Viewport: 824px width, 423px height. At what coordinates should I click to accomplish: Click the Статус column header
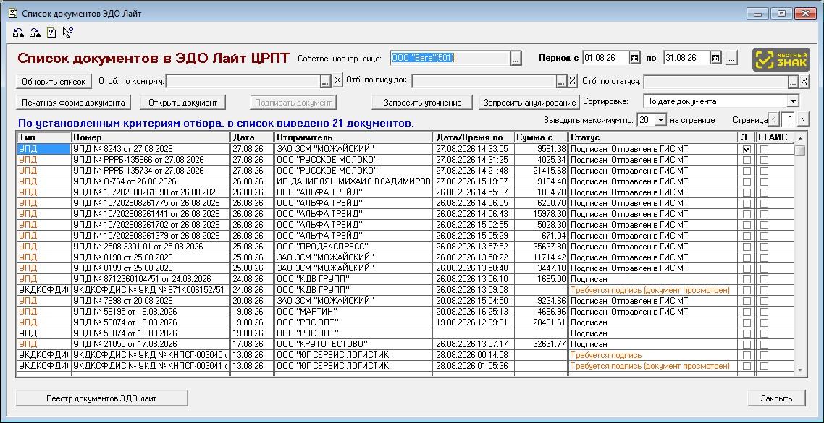[653, 137]
